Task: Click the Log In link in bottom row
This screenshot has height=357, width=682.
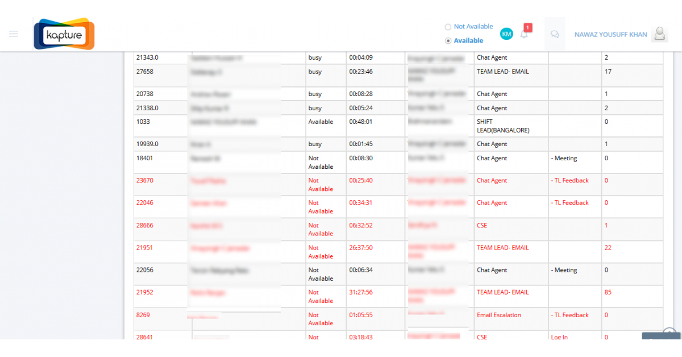Action: click(x=558, y=337)
